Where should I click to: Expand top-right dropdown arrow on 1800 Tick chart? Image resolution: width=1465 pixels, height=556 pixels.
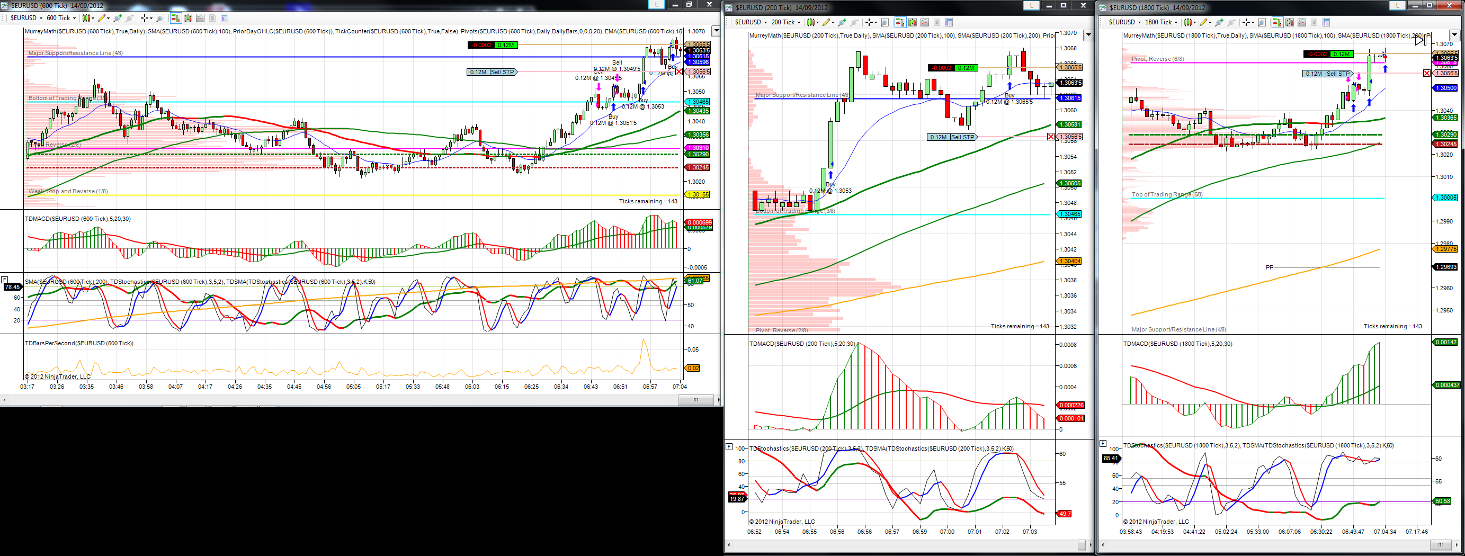coord(1454,35)
